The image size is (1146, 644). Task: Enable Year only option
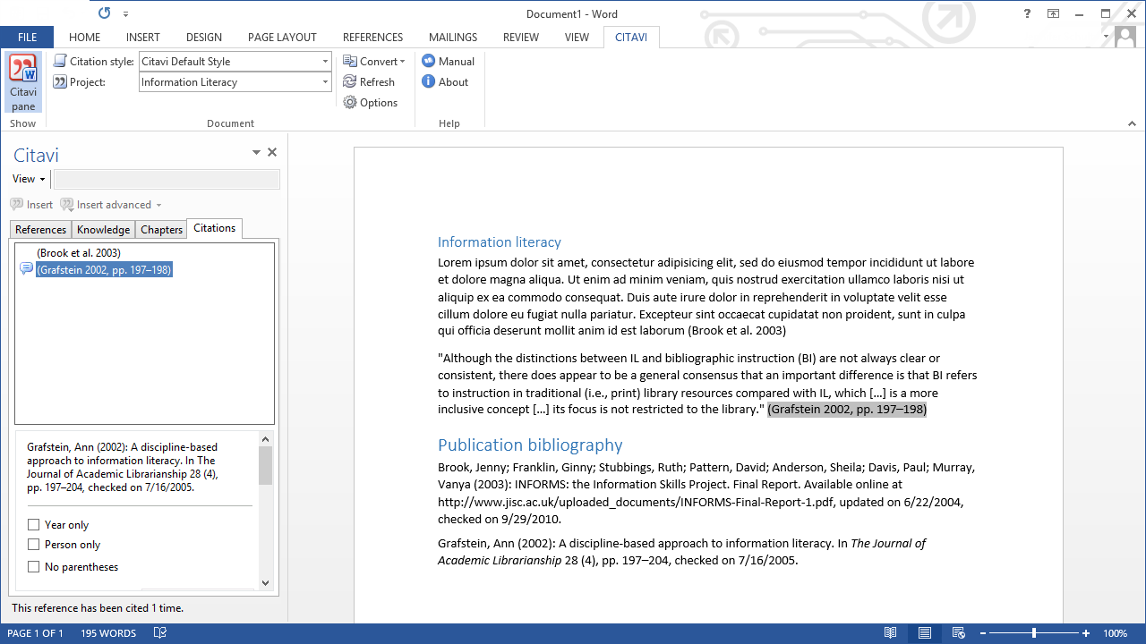click(33, 525)
